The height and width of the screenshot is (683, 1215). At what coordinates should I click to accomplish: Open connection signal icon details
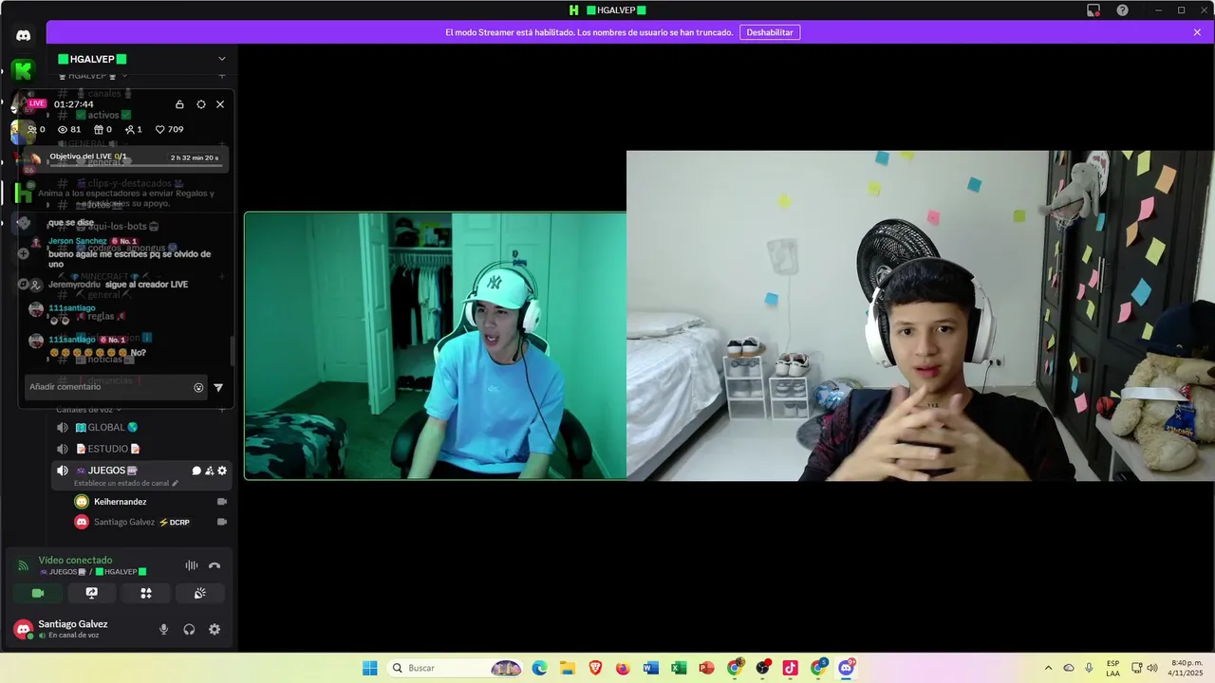(x=23, y=565)
